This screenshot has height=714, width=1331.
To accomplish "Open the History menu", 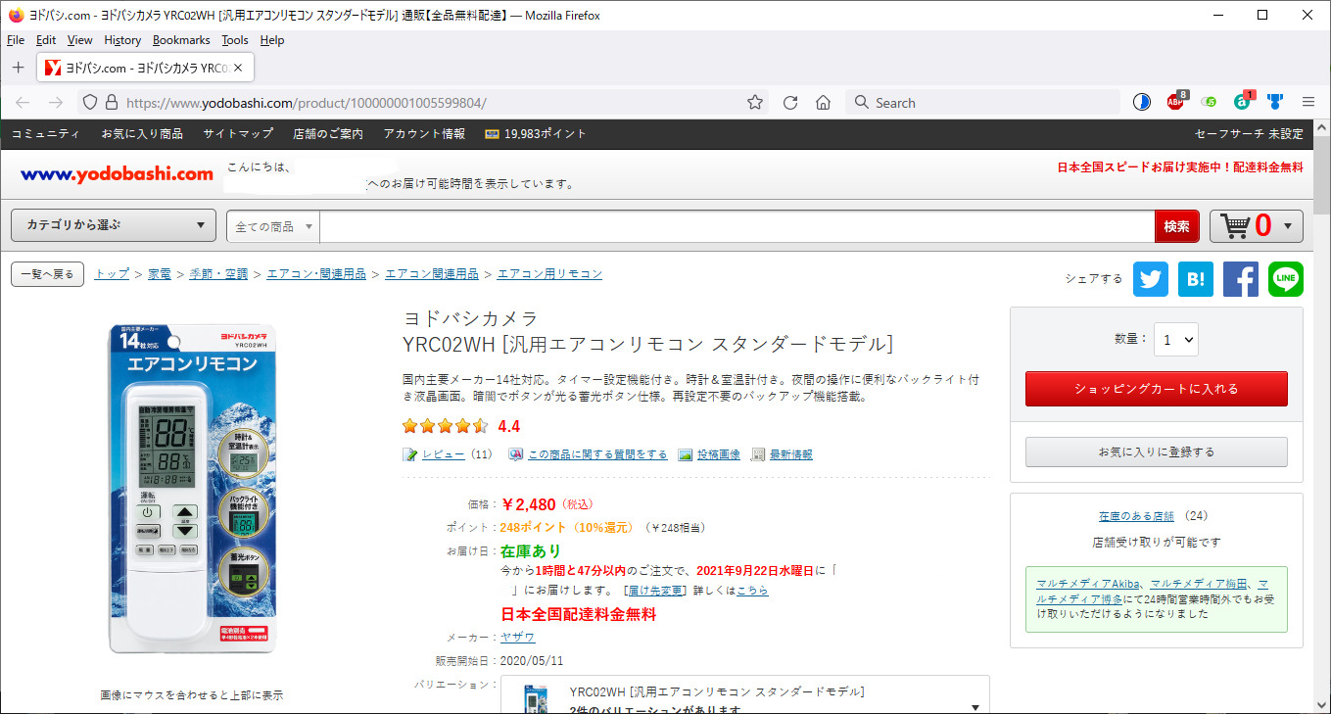I will point(122,40).
